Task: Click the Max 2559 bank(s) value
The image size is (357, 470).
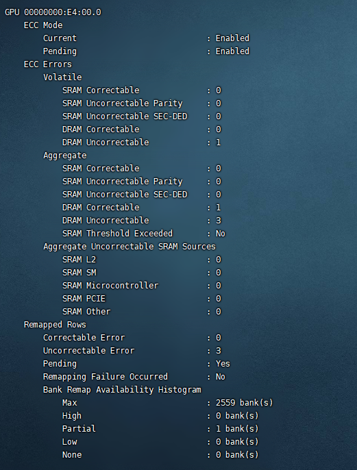Action: click(245, 403)
